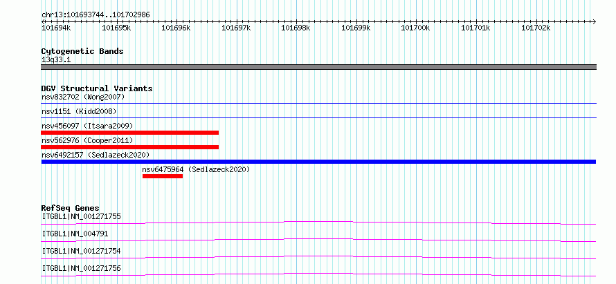
Task: Open variant nsv562976 (Cooper2011) label
Action: [x=87, y=140]
